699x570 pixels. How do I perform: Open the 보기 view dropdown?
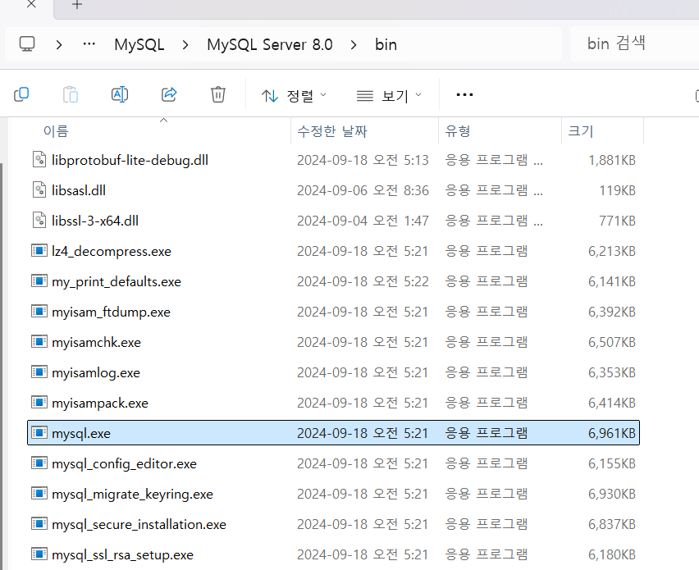coord(389,95)
